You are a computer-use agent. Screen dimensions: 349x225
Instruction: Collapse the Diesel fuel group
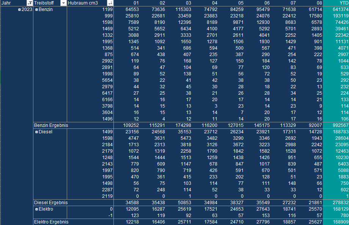(x=36, y=132)
